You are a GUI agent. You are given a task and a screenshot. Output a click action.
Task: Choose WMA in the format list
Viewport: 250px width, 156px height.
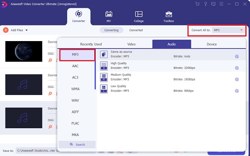coord(75,89)
